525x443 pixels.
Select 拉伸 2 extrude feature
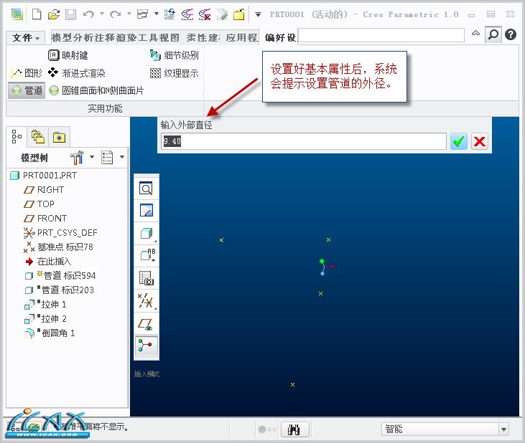[45, 319]
